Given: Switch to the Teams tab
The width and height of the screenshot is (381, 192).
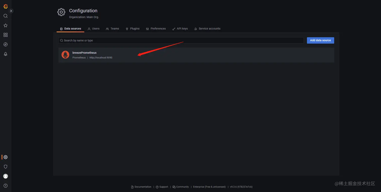Looking at the screenshot, I should (x=112, y=29).
